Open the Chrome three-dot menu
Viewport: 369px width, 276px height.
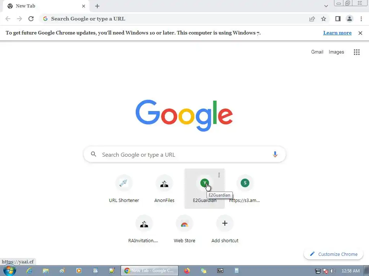click(361, 19)
